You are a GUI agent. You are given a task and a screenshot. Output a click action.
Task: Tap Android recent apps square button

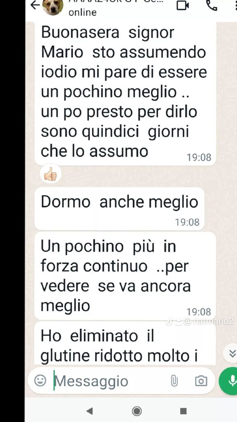tap(183, 411)
